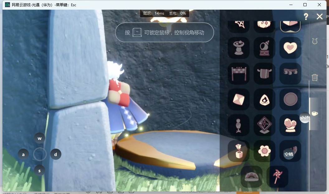Select the flower-shaped prop icon
The width and height of the screenshot is (329, 194).
265,151
